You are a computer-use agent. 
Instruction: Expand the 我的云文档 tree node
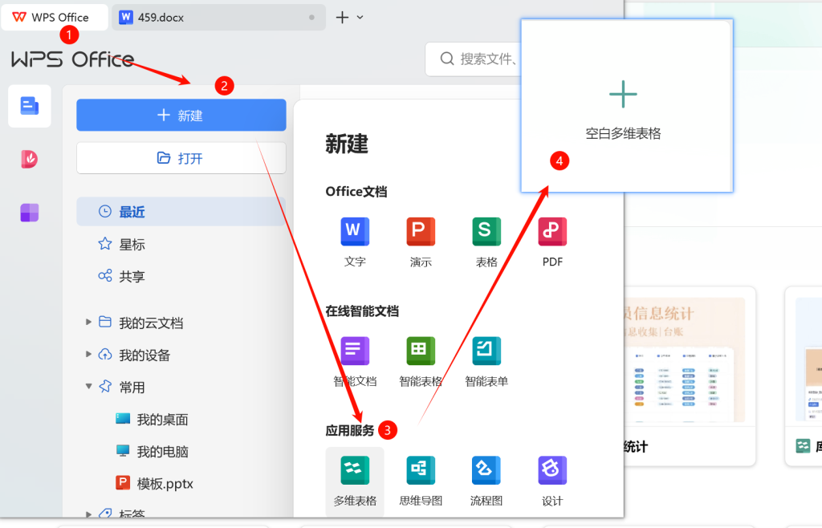[x=88, y=322]
